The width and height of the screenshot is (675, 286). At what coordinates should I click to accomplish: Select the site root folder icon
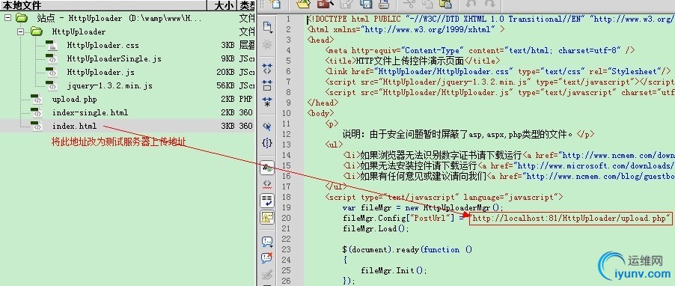tap(21, 18)
